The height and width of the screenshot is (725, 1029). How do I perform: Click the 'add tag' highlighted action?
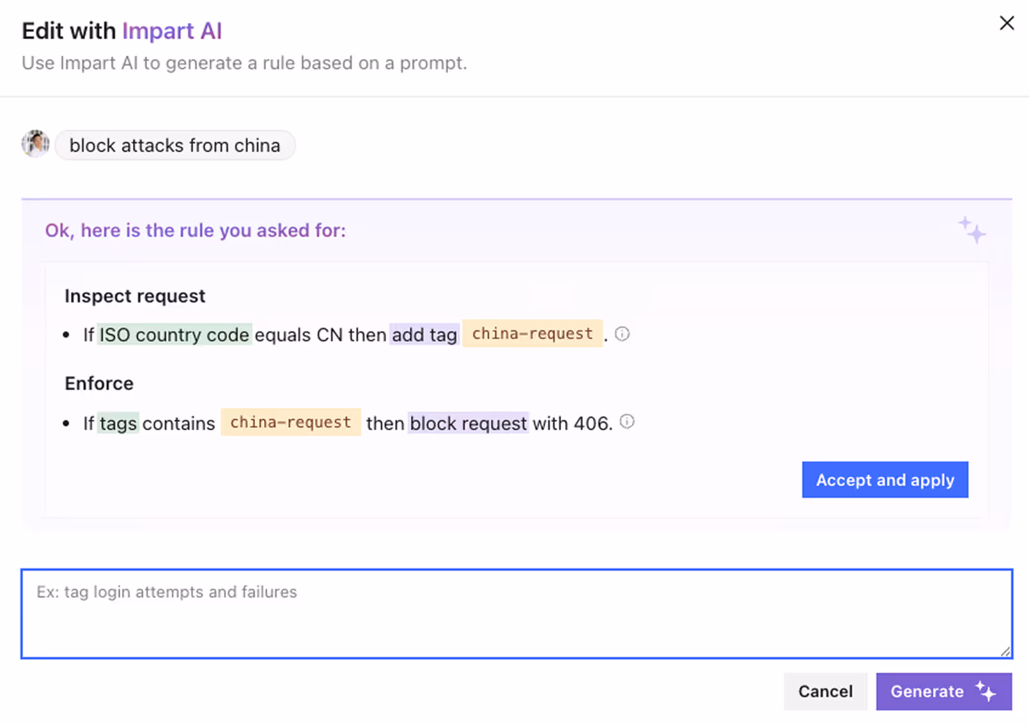pos(424,334)
